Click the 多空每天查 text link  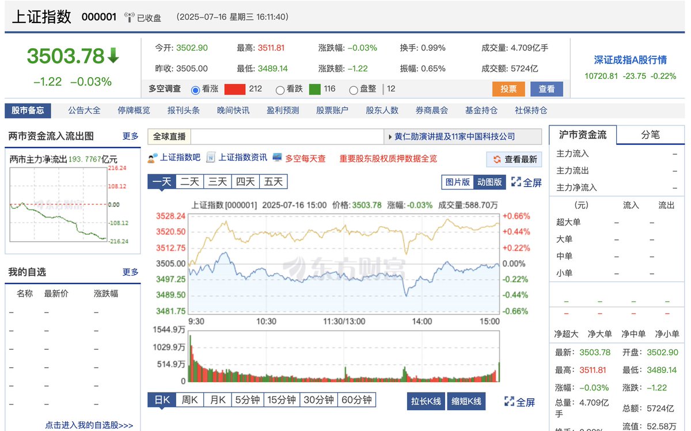[305, 158]
